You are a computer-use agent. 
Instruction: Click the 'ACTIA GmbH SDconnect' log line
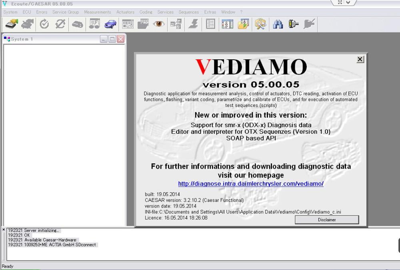coord(52,245)
